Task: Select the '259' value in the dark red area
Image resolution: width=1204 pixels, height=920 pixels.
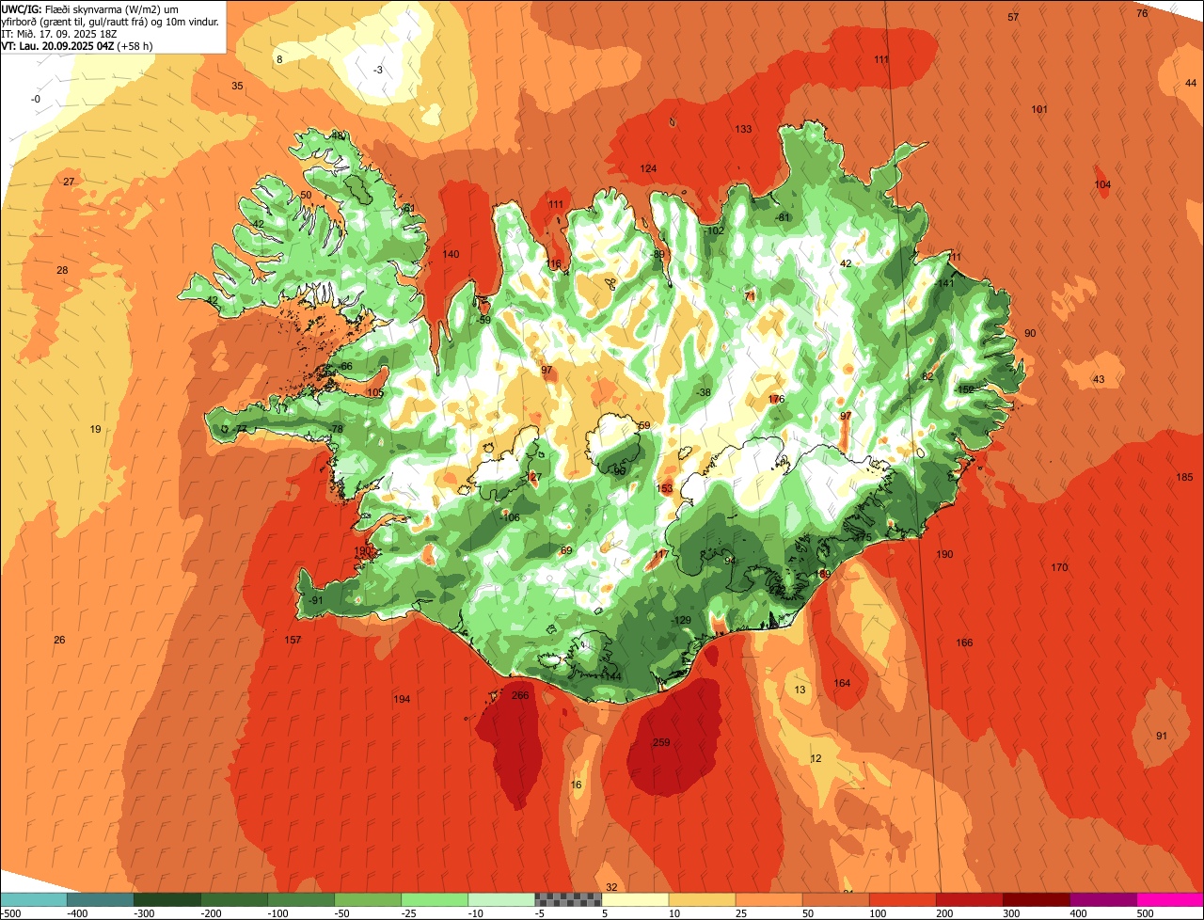Action: (x=661, y=743)
